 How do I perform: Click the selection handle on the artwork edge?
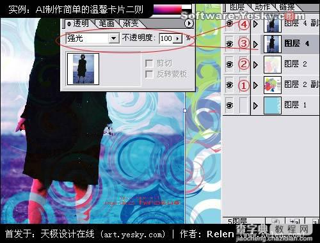[x=185, y=111]
